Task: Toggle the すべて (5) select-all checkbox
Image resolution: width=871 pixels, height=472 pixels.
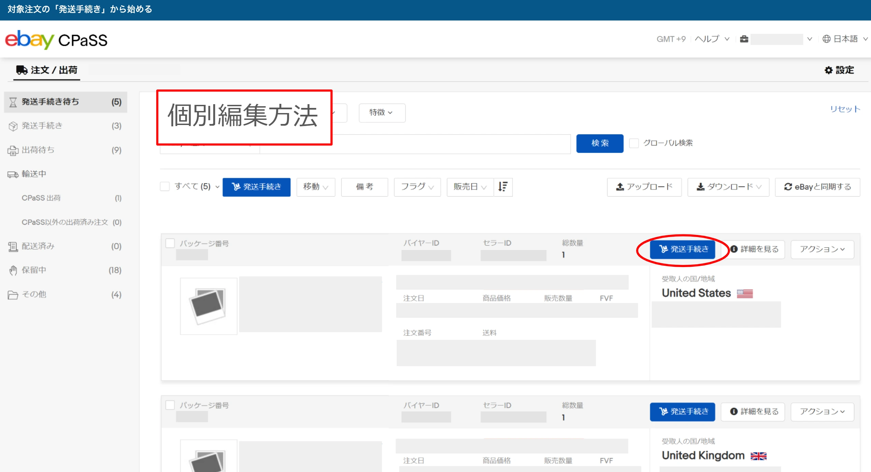Action: pyautogui.click(x=165, y=186)
